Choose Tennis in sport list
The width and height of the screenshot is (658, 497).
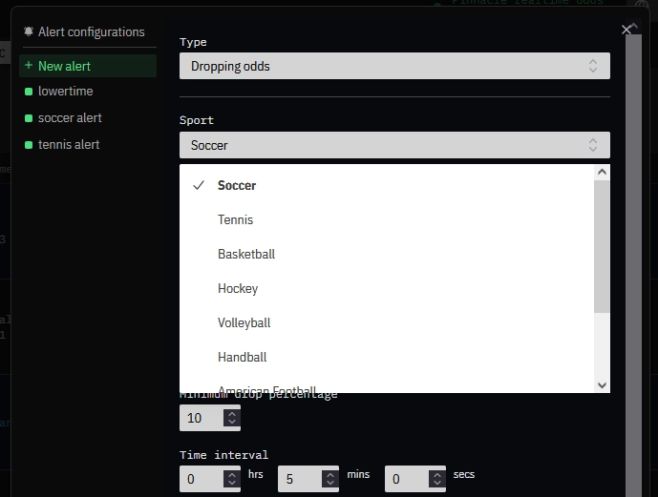click(387, 219)
